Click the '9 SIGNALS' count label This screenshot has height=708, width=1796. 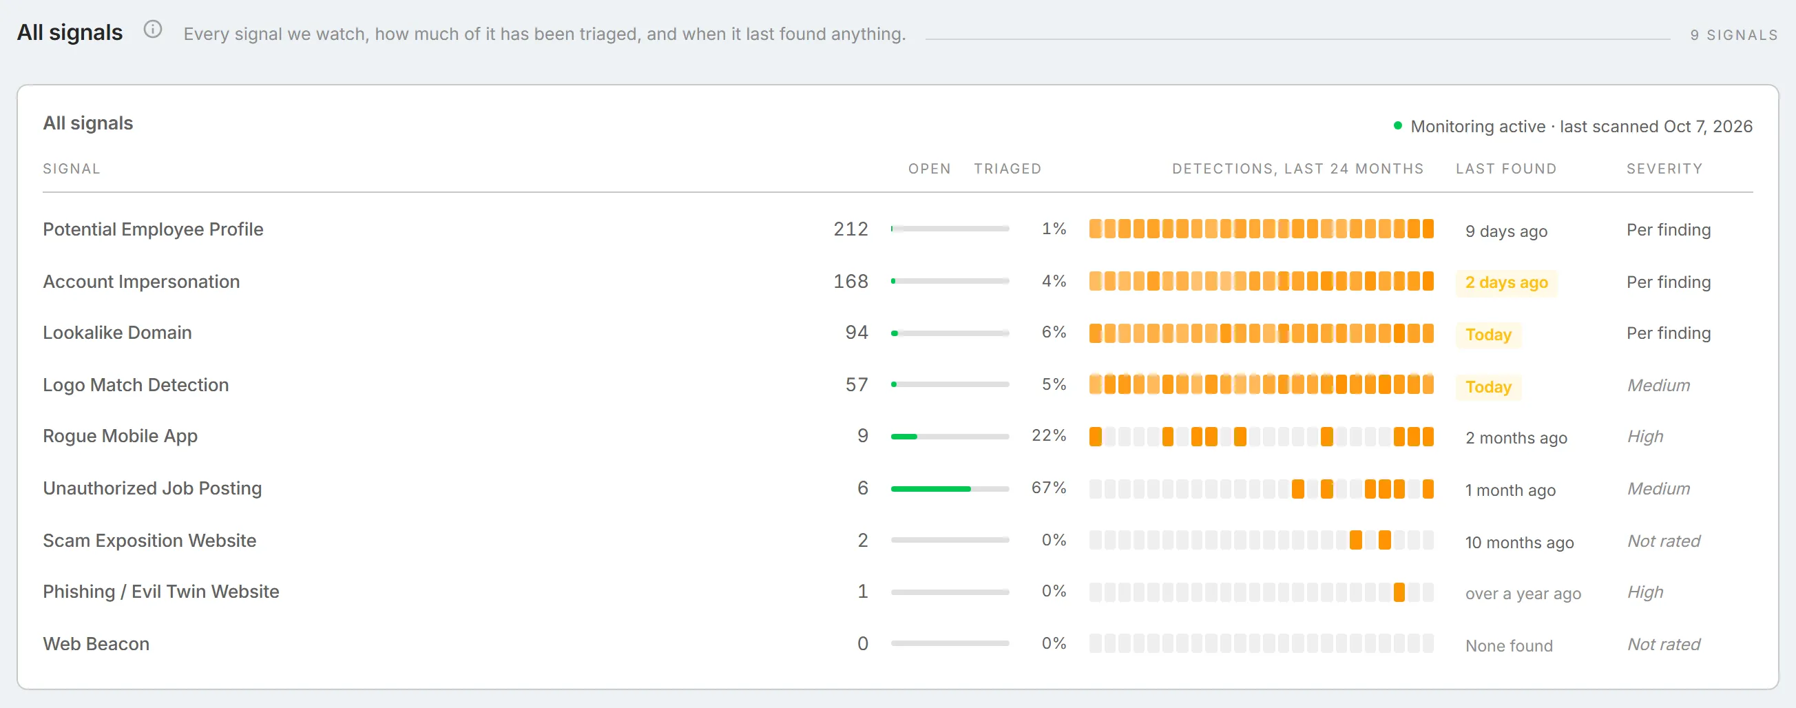pyautogui.click(x=1733, y=35)
